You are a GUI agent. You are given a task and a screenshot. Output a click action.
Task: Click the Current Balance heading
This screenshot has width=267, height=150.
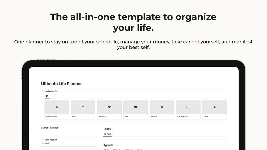click(x=50, y=128)
